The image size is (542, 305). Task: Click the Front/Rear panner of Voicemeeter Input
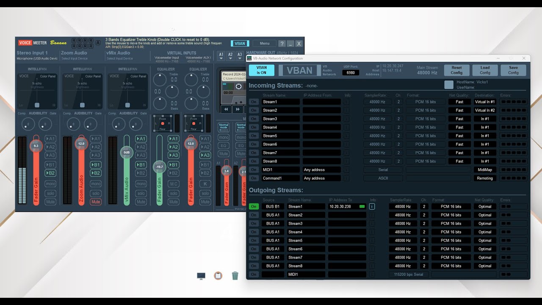[x=163, y=123]
